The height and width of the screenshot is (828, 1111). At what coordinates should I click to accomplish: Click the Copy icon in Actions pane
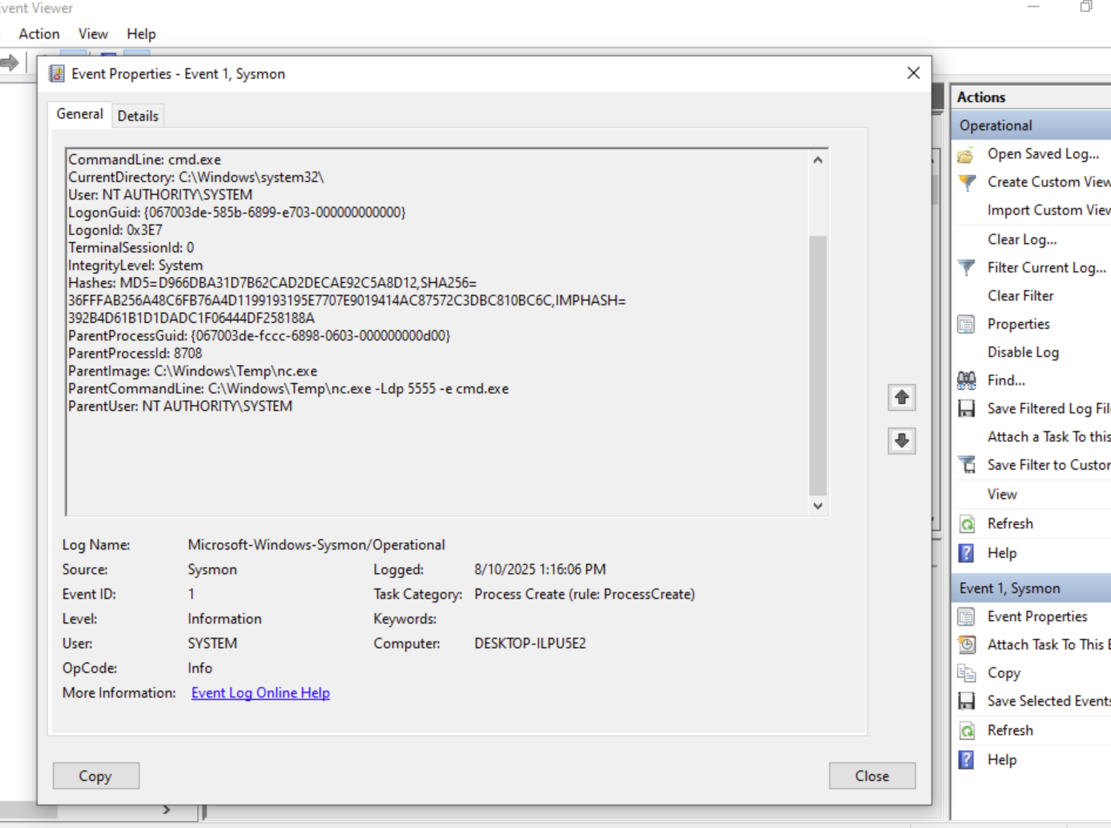click(966, 673)
